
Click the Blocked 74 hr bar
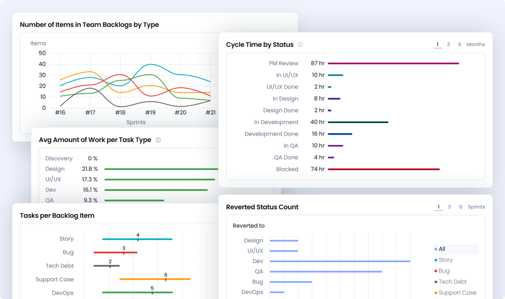coord(383,169)
